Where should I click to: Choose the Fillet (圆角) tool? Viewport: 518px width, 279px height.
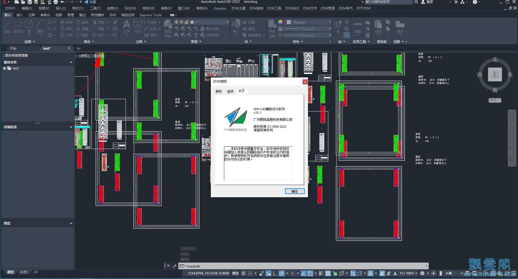pyautogui.click(x=99, y=29)
